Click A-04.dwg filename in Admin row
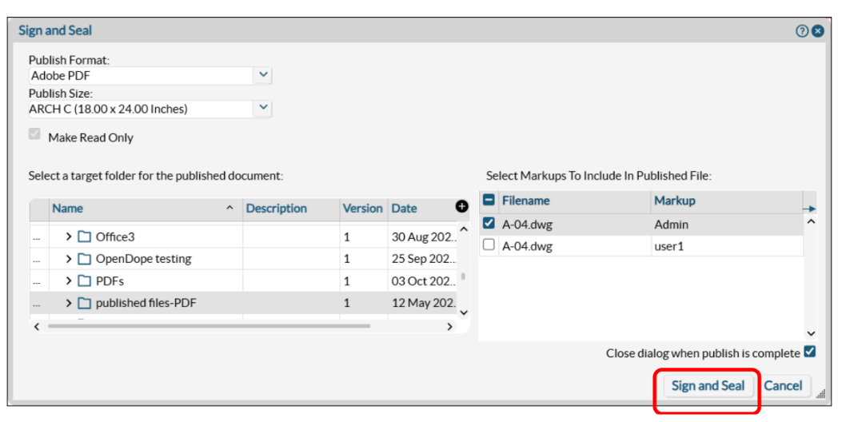This screenshot has height=422, width=842. 527,225
